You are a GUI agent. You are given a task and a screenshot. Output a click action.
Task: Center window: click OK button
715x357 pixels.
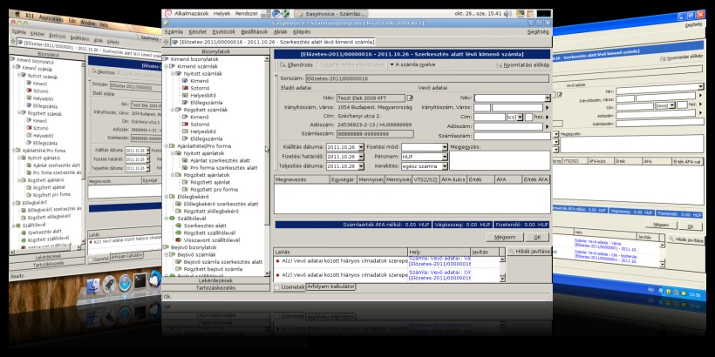coord(537,237)
